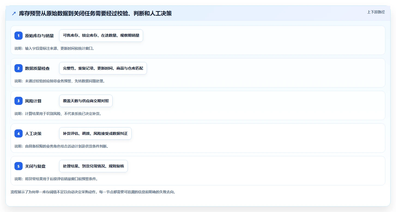This screenshot has width=396, height=212.
Task: Click step title 数据质量检查
Action: [37, 68]
